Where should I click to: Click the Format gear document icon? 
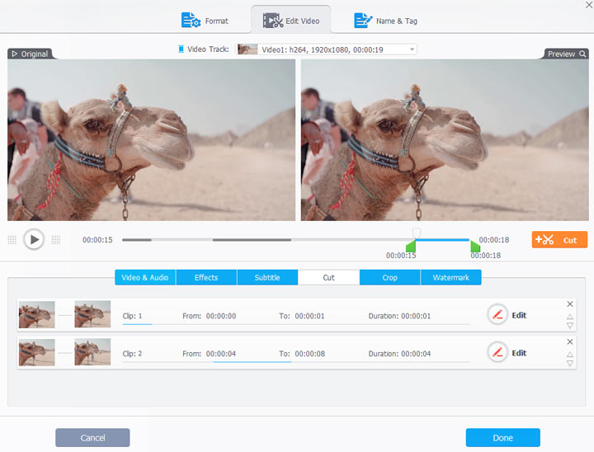pos(191,21)
